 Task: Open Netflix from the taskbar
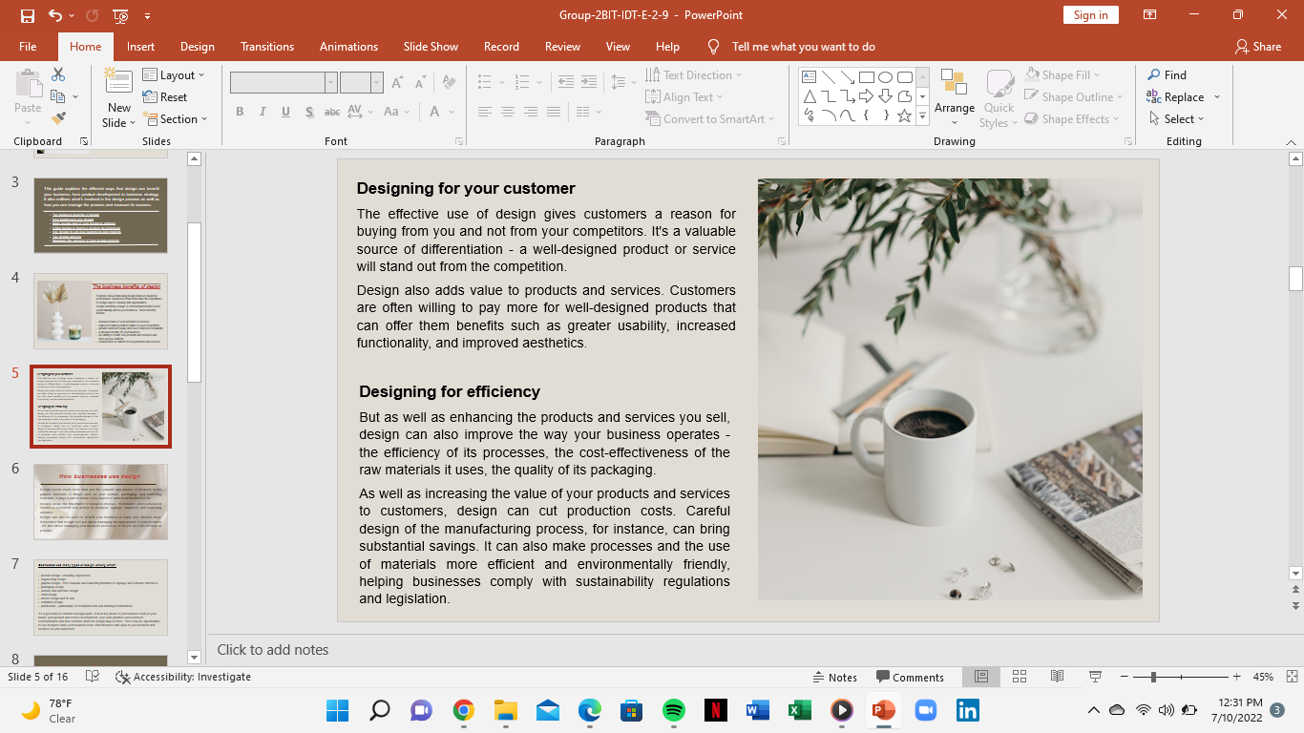[715, 710]
